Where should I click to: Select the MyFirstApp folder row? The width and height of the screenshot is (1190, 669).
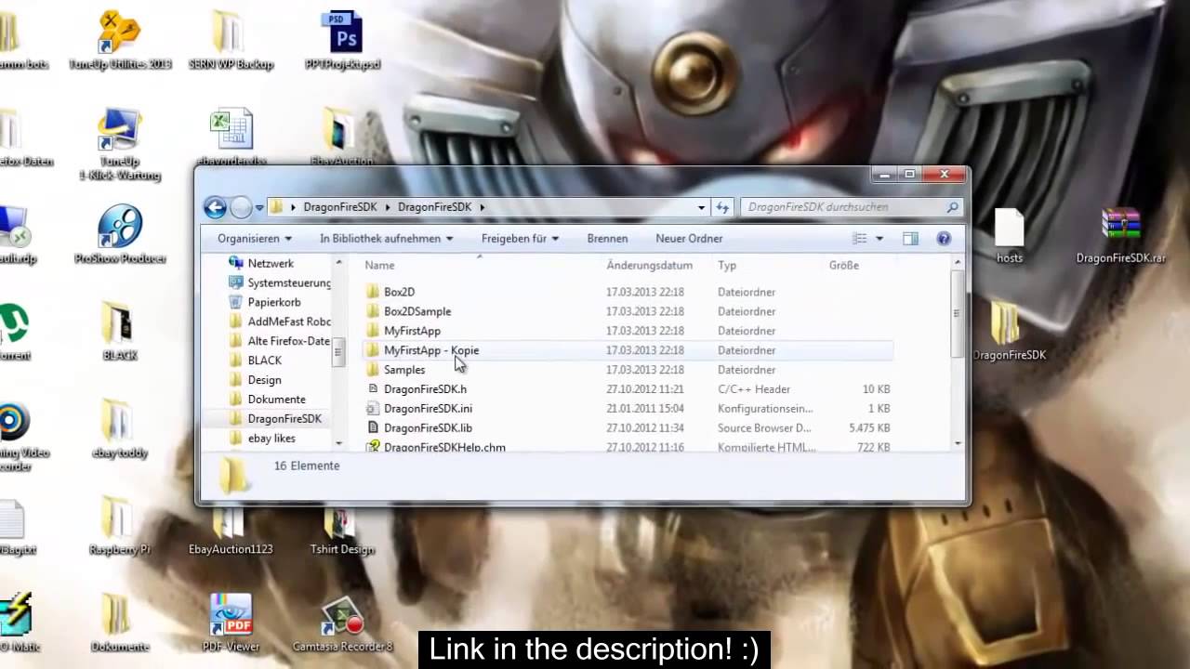628,332
